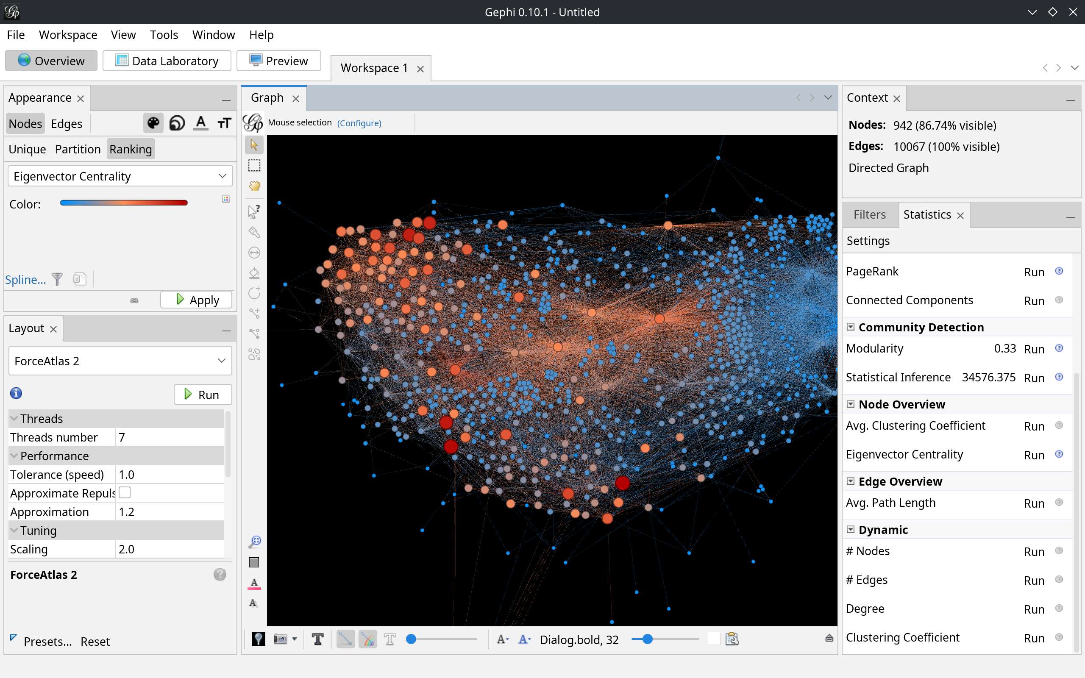Viewport: 1085px width, 678px height.
Task: Open background color lightbulb icon
Action: 258,639
